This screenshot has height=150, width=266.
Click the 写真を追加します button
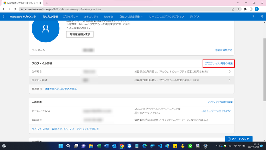point(80,34)
